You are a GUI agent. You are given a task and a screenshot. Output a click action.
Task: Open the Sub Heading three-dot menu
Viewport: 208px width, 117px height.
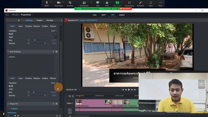pyautogui.click(x=53, y=52)
